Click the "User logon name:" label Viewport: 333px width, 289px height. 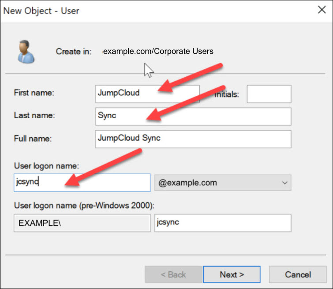pyautogui.click(x=46, y=166)
